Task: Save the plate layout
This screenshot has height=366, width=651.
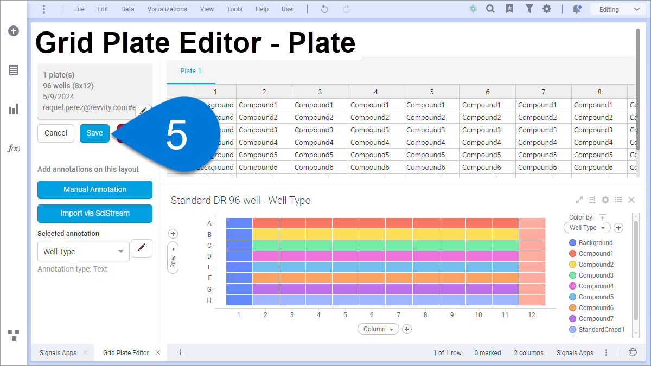Action: (x=94, y=133)
